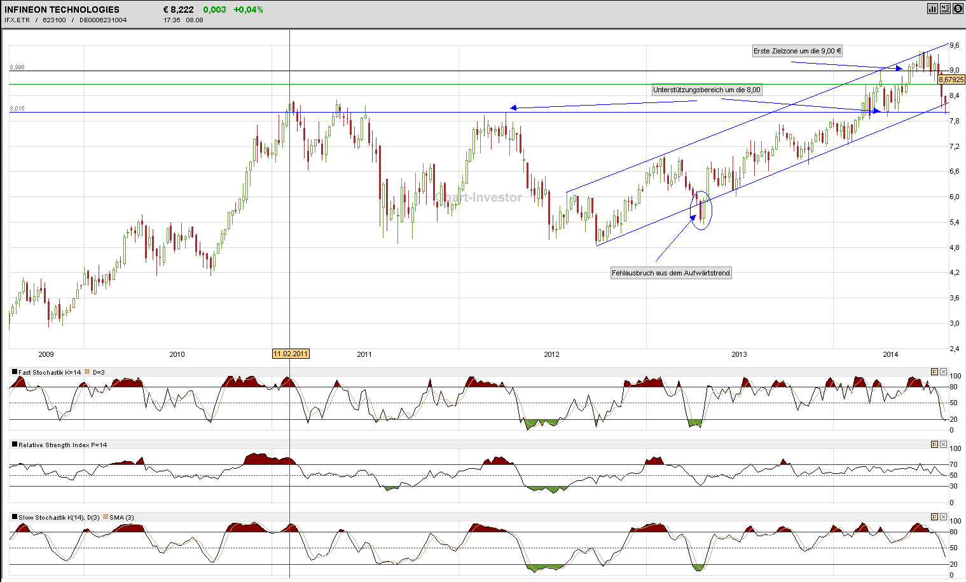Click the orange D=3 legend swatch

87,371
